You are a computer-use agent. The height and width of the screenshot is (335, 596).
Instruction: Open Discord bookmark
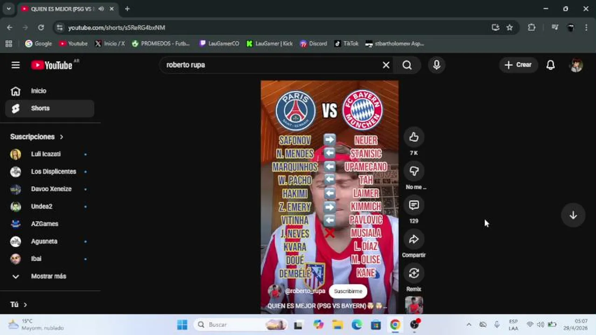(313, 44)
